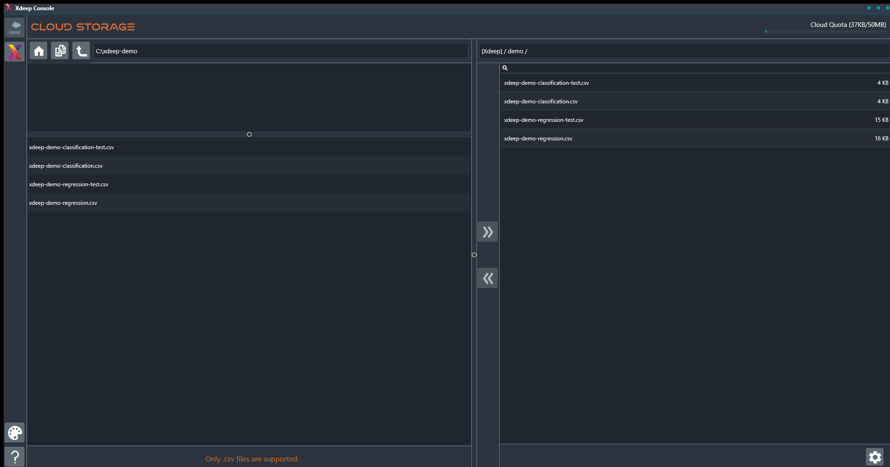The image size is (890, 467).
Task: Click the copy documents toolbar icon
Action: pyautogui.click(x=60, y=51)
